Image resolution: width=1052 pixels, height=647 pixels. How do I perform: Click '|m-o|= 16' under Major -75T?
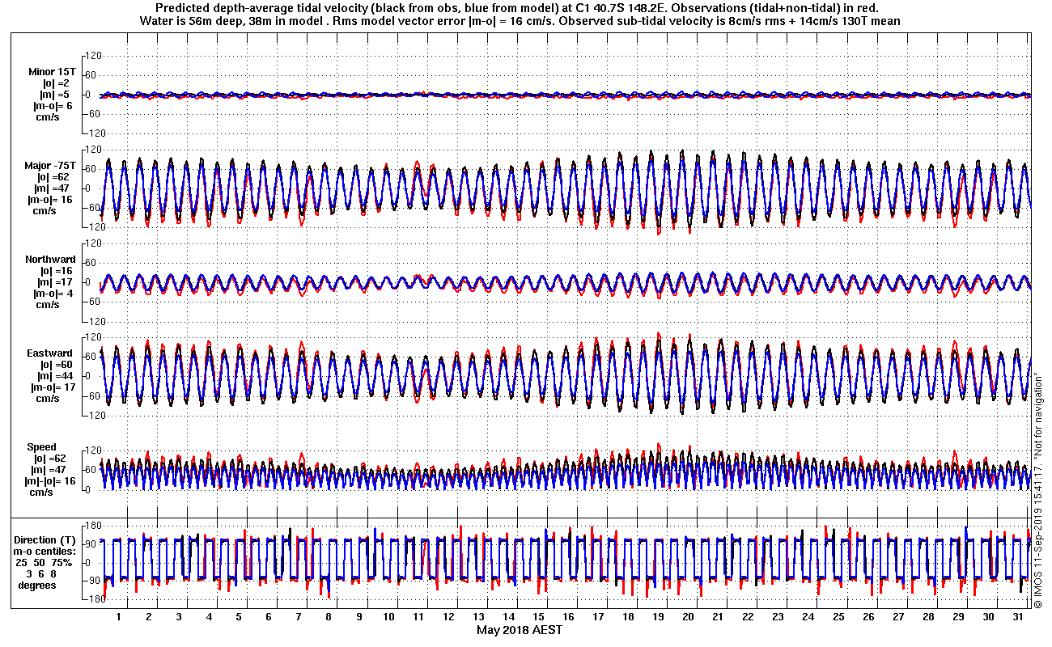(50, 200)
